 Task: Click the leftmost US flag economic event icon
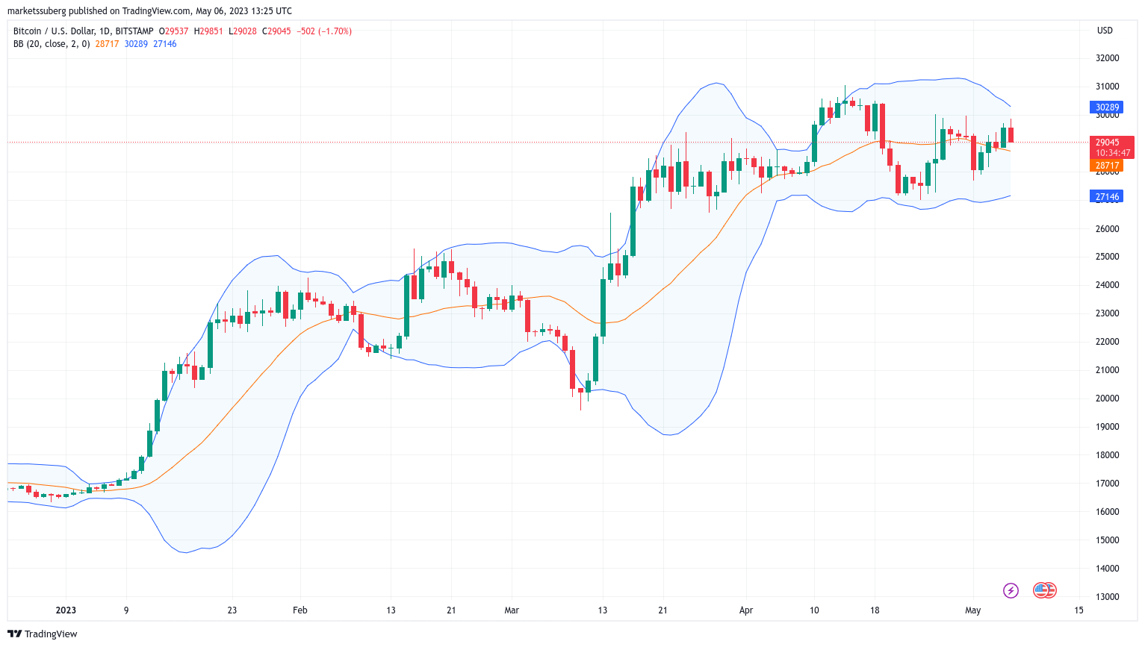1040,590
